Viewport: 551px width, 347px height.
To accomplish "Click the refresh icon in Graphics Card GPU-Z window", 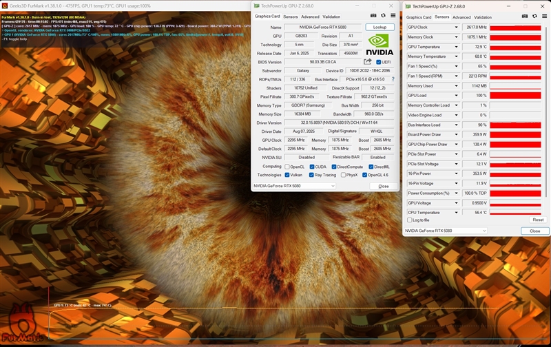I will (x=383, y=16).
